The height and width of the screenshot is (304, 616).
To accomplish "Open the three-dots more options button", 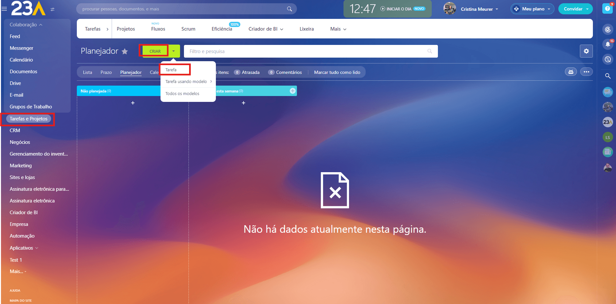I will tap(586, 72).
